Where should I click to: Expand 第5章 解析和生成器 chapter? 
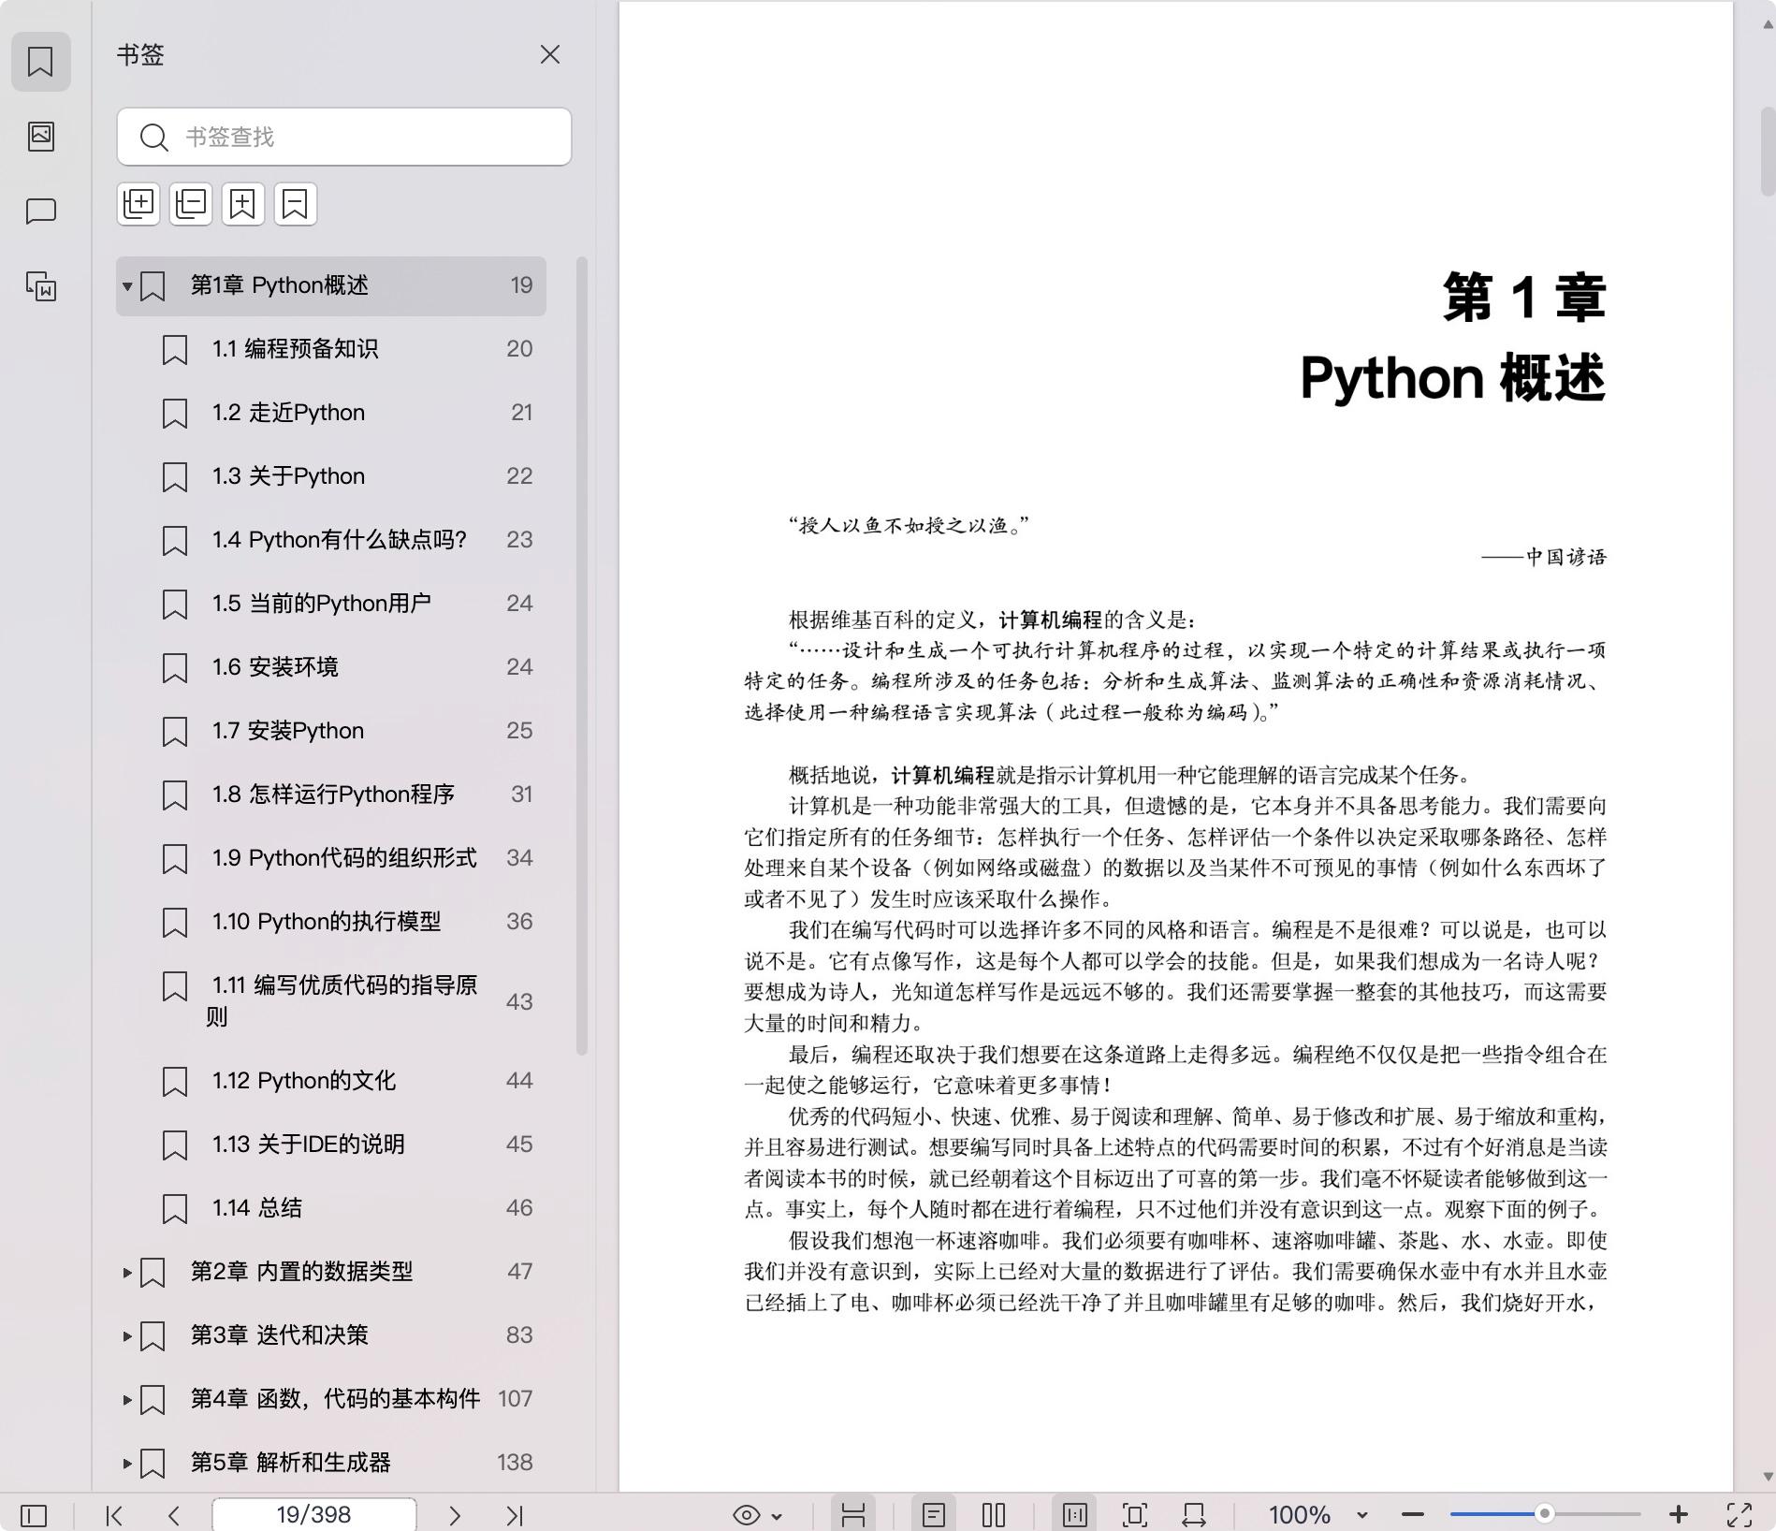pyautogui.click(x=126, y=1463)
